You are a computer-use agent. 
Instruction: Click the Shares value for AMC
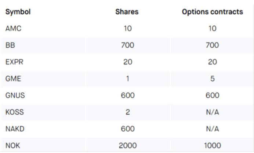pyautogui.click(x=127, y=29)
